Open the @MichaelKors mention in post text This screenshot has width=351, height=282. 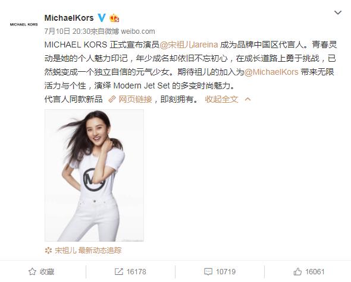[x=271, y=72]
